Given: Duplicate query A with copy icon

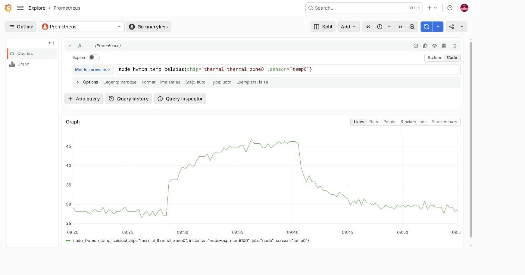Looking at the screenshot, I should pyautogui.click(x=425, y=46).
